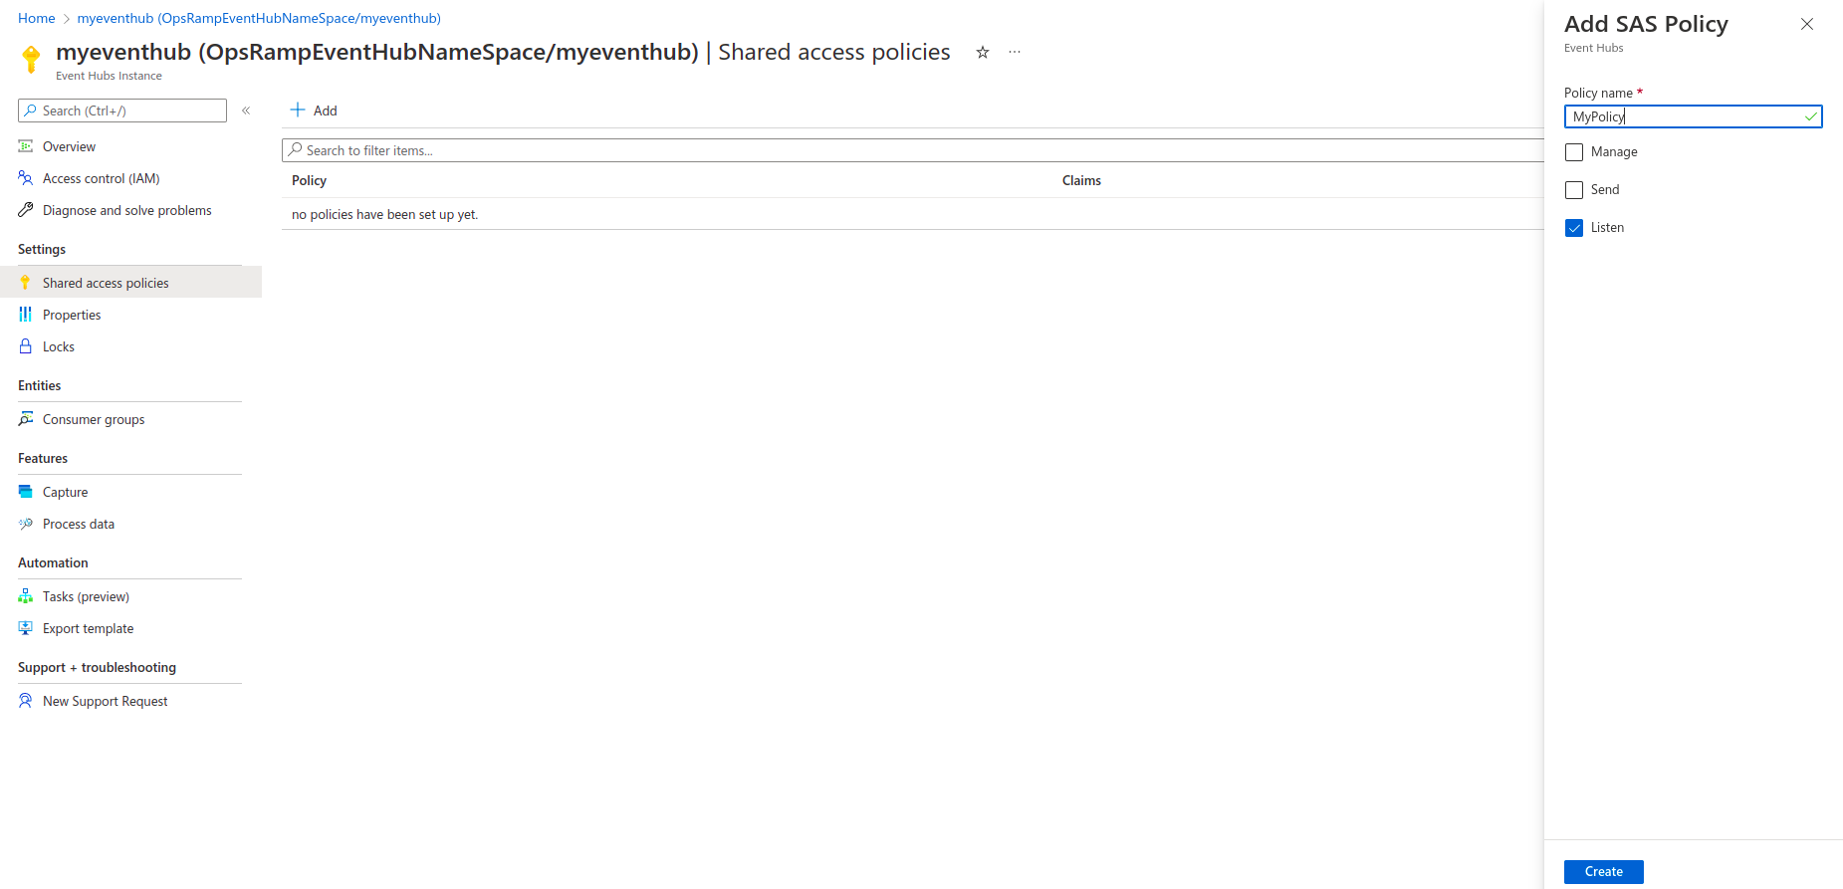1843x889 pixels.
Task: Click the Consumer groups icon
Action: point(26,419)
